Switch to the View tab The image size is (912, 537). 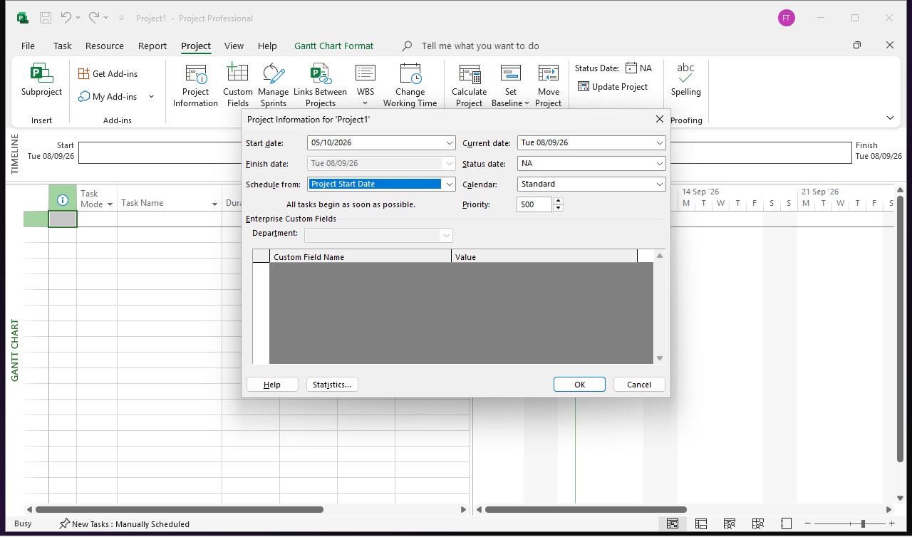(234, 46)
